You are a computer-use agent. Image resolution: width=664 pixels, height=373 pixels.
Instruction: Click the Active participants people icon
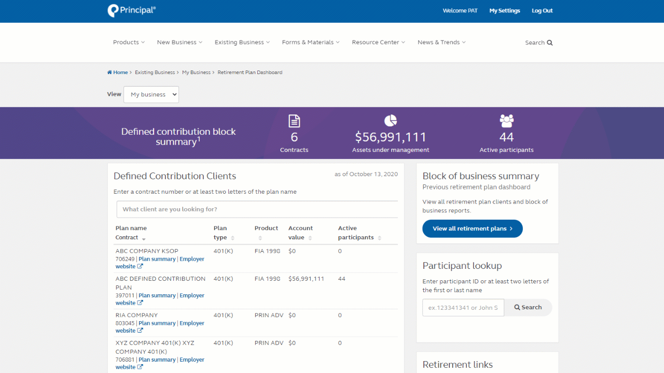(506, 121)
